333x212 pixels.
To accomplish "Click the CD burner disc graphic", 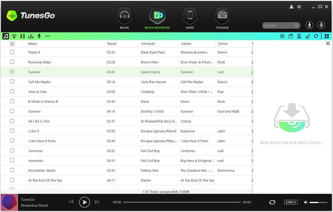I will [292, 118].
